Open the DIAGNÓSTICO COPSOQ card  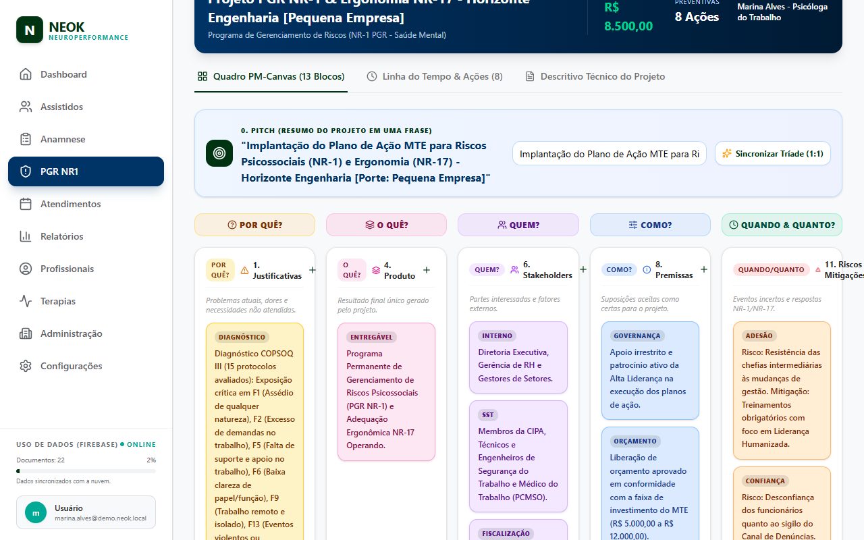(254, 432)
